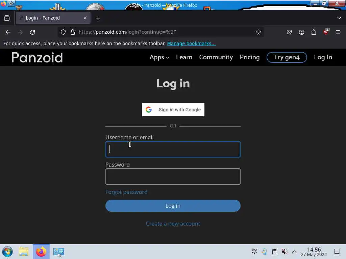Expand the list all tabs chevron
The width and height of the screenshot is (346, 259).
pyautogui.click(x=339, y=18)
